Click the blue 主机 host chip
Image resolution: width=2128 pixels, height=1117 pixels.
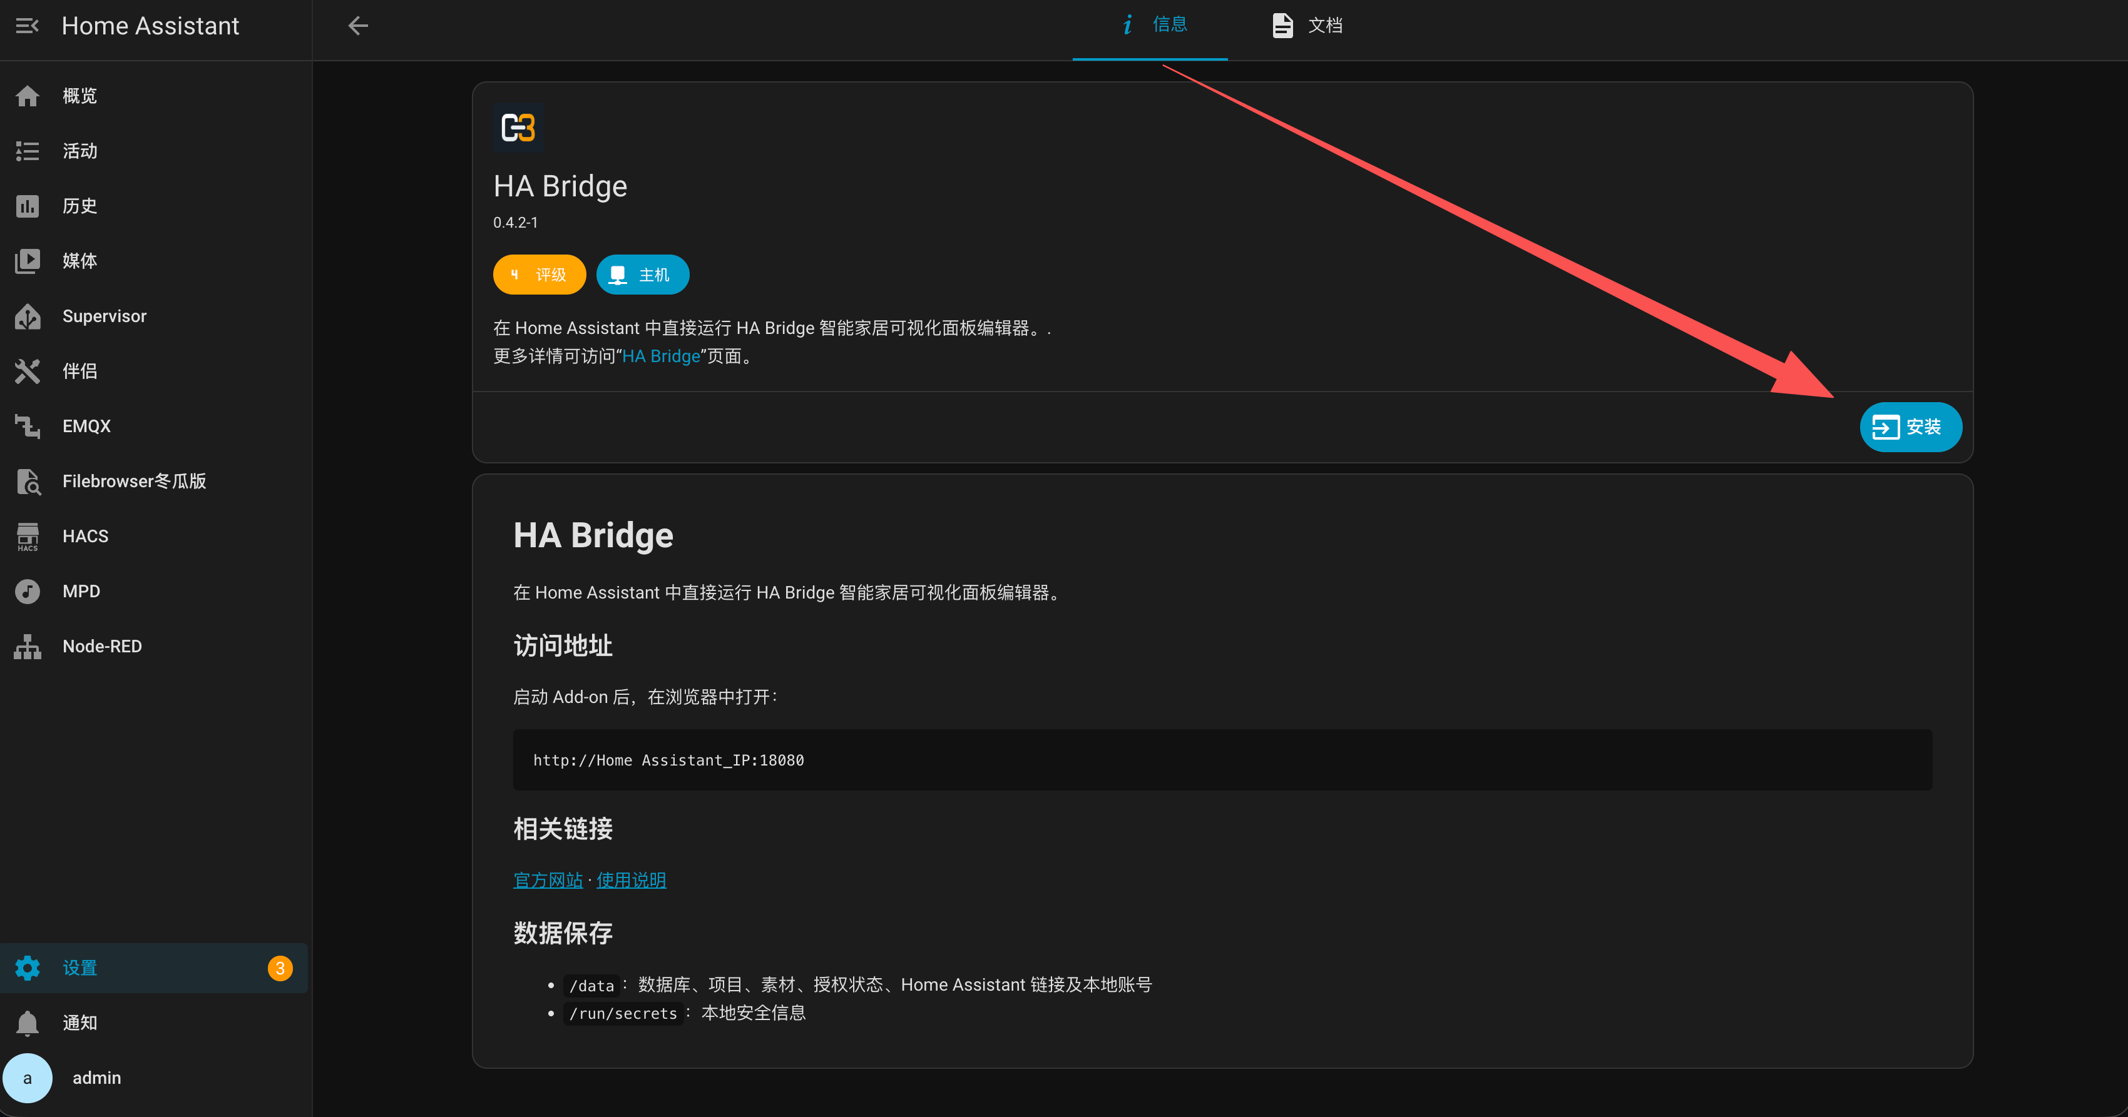643,274
